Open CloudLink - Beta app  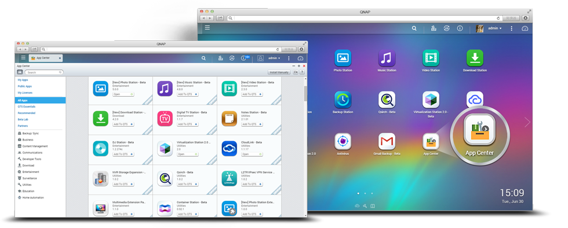[x=252, y=154]
